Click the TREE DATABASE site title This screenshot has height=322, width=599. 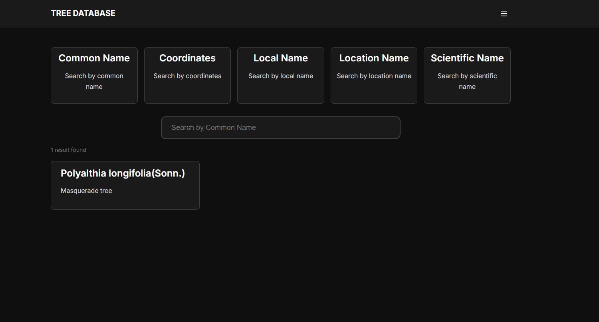tap(83, 13)
